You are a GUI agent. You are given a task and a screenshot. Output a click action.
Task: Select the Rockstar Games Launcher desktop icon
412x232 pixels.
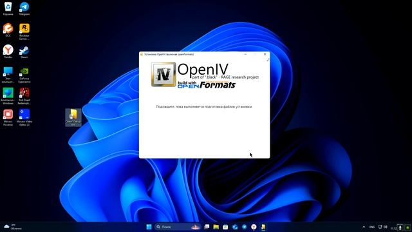click(24, 32)
